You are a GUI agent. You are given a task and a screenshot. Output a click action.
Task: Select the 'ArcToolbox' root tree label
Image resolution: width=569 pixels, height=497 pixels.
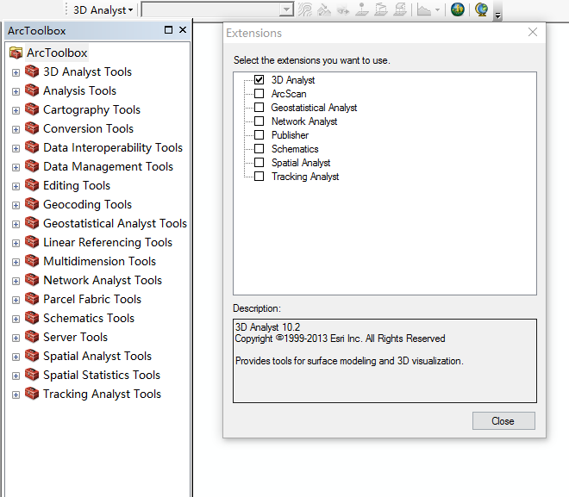57,53
